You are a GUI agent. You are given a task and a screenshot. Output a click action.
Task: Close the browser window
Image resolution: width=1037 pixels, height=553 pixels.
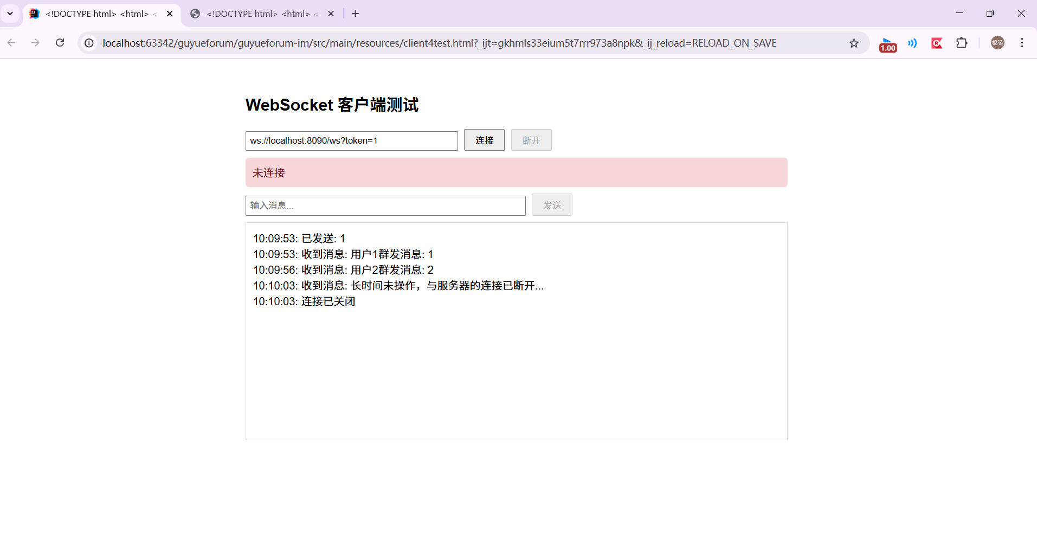(x=1021, y=14)
